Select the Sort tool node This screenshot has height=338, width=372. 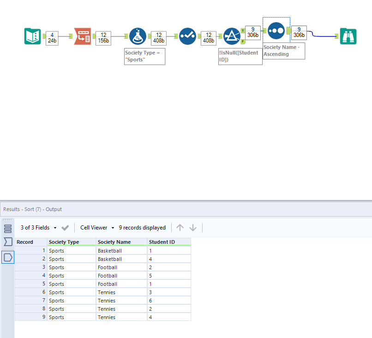(276, 31)
